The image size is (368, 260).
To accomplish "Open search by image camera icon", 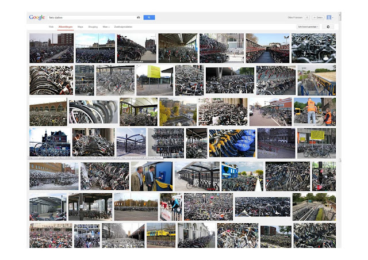I will point(139,17).
